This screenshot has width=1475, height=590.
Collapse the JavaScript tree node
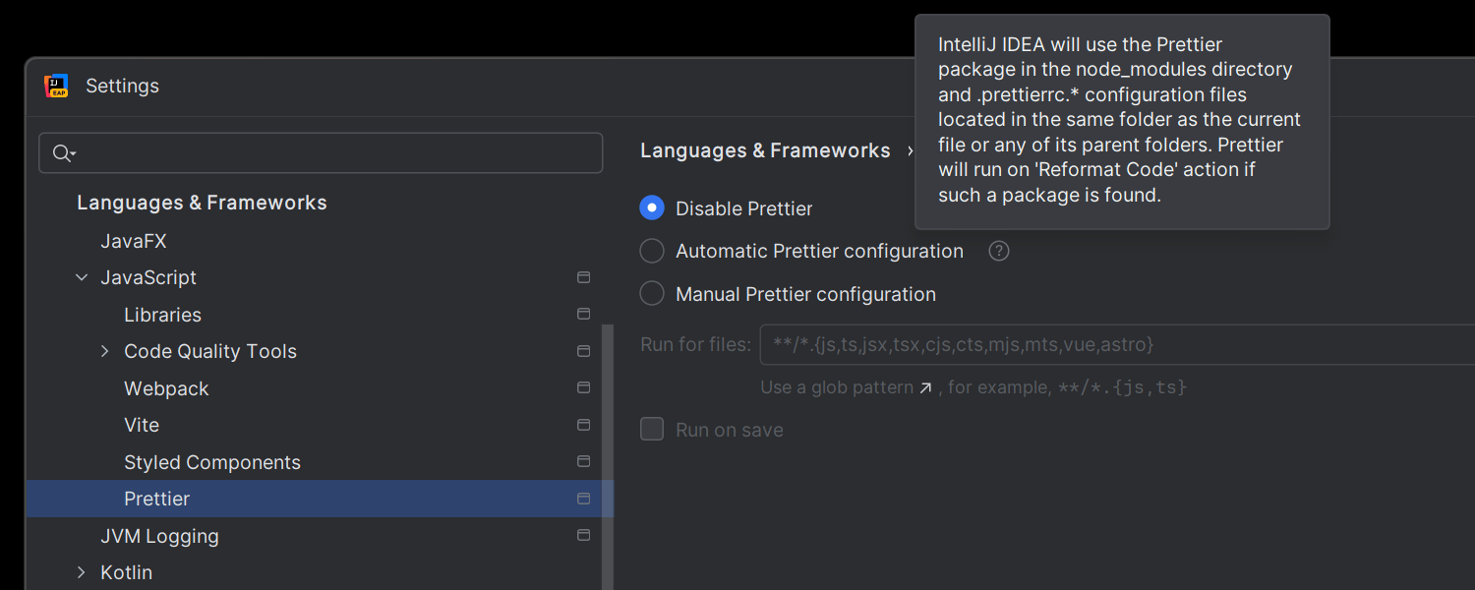pyautogui.click(x=82, y=278)
